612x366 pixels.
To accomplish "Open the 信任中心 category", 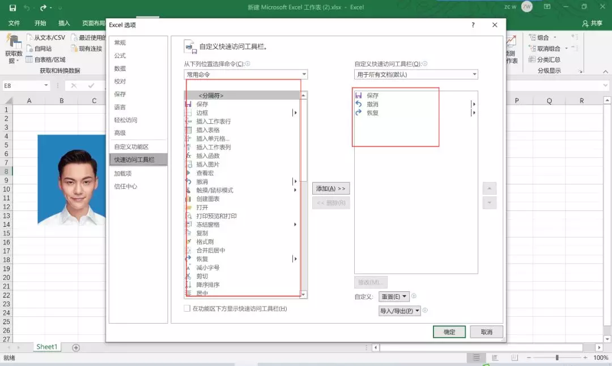I will [x=138, y=186].
